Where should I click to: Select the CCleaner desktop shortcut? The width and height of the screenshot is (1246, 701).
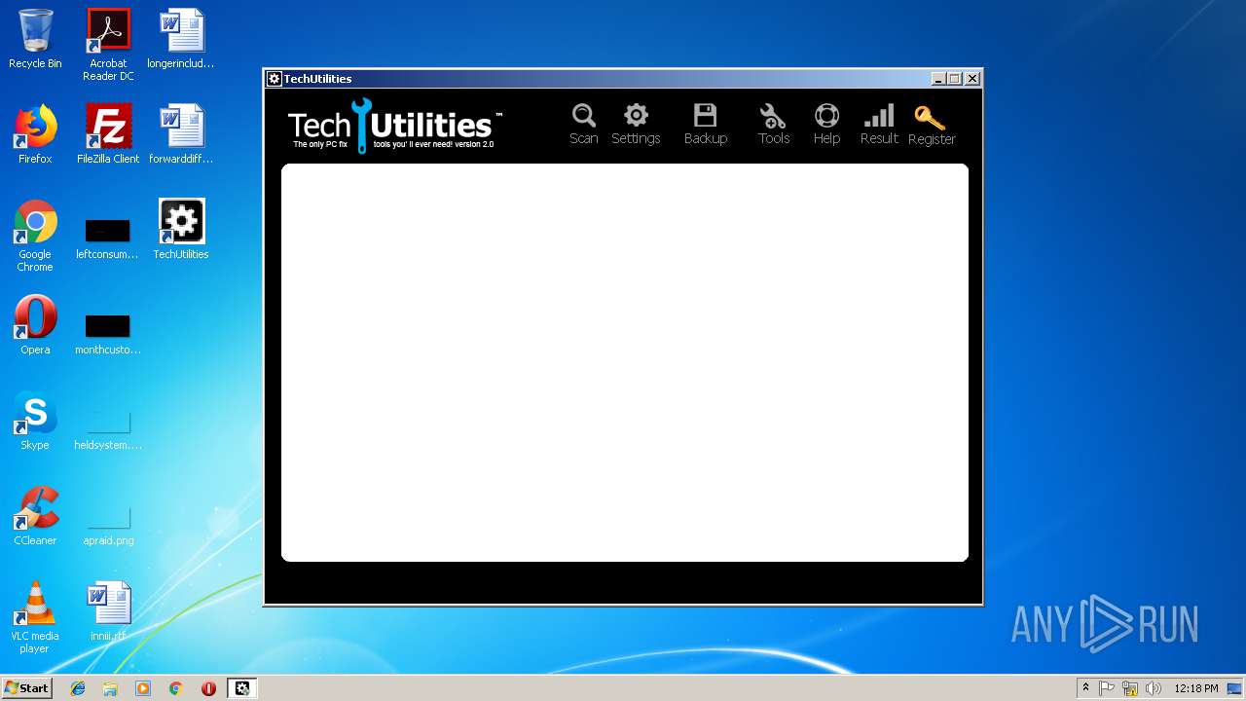pyautogui.click(x=35, y=516)
